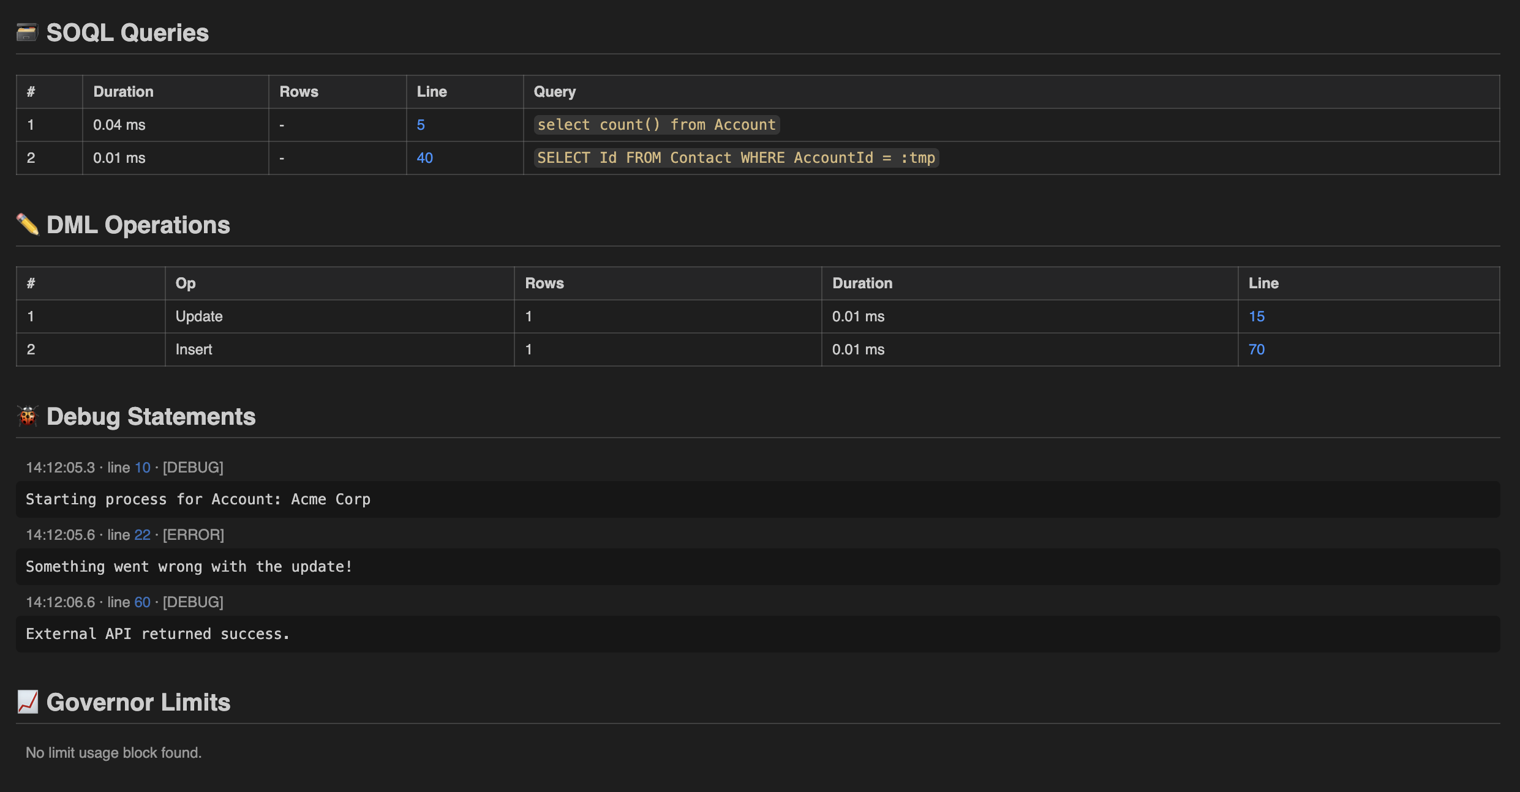
Task: Open line 5 link in SOQL Queries
Action: (x=421, y=125)
